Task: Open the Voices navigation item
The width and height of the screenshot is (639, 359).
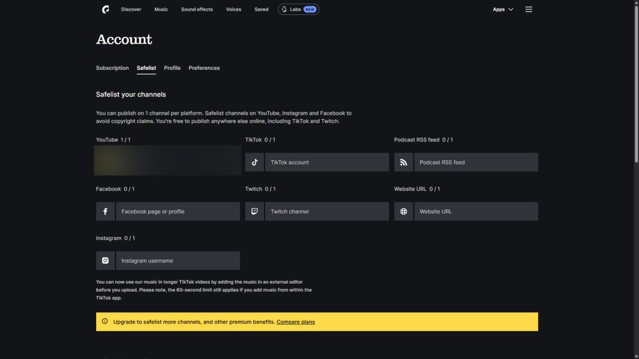Action: click(x=233, y=9)
